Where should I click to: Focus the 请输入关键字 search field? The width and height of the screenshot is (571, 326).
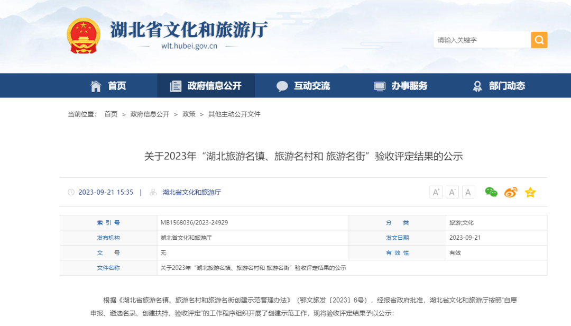[x=482, y=40]
